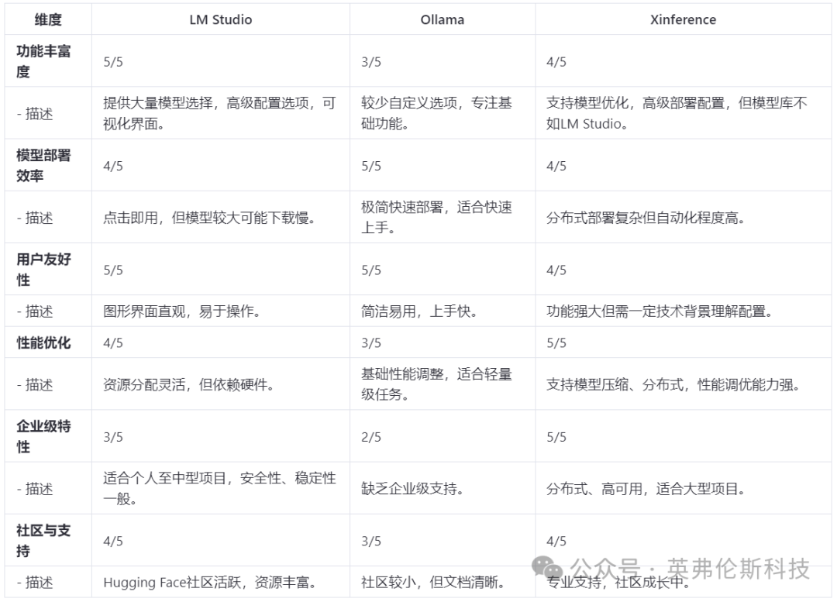837x602 pixels.
Task: Select Xinference's 4/5 score for 用户友好性
Action: point(556,270)
